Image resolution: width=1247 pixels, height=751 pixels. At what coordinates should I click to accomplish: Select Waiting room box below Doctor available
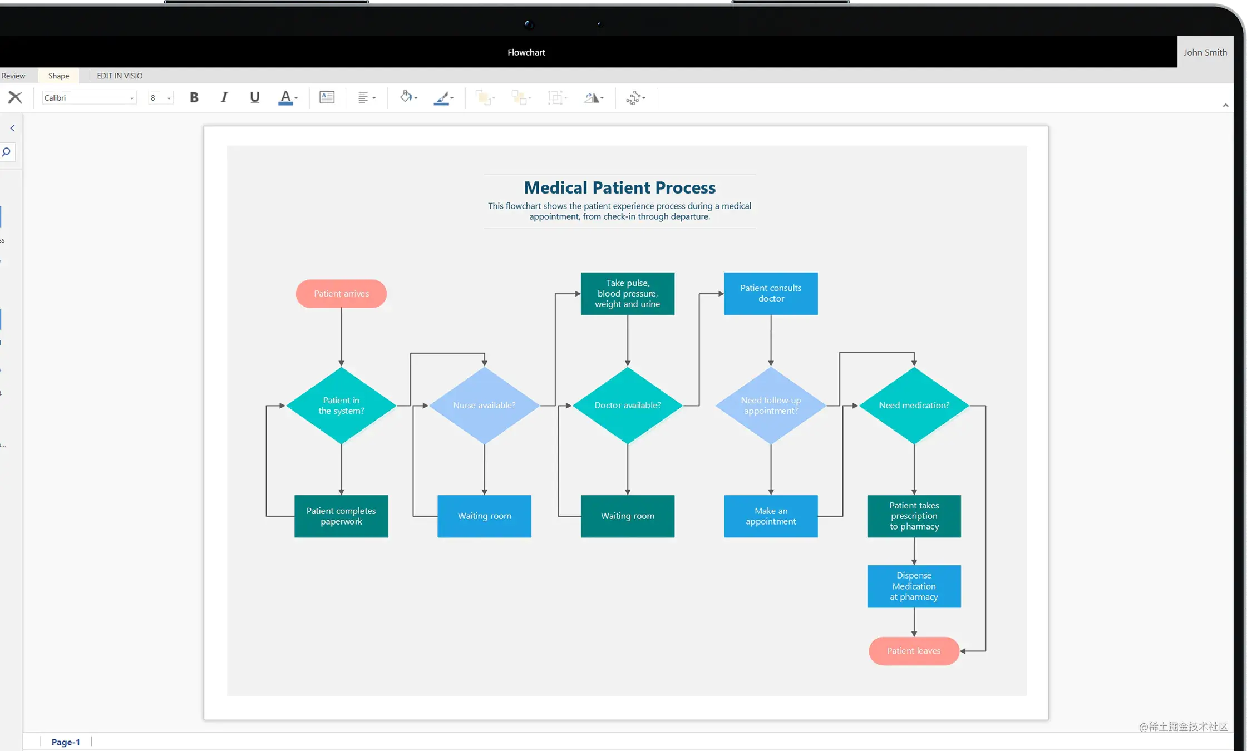(628, 516)
